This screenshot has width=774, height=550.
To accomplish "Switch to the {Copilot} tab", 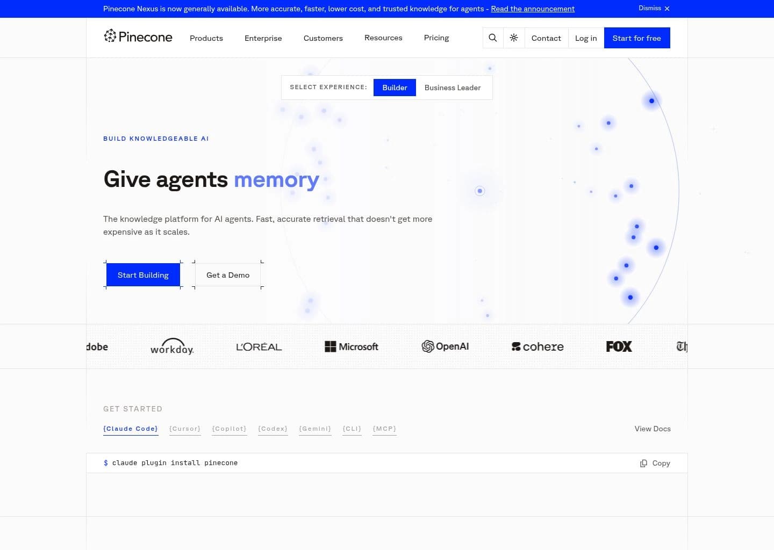I will (x=230, y=429).
